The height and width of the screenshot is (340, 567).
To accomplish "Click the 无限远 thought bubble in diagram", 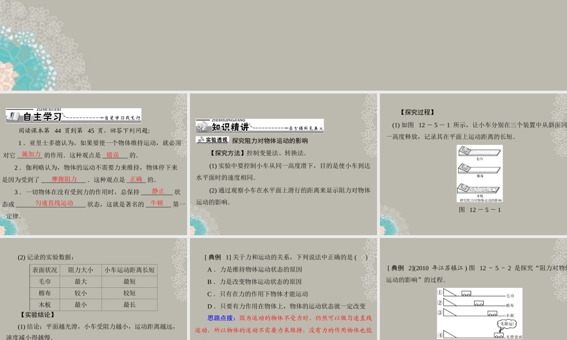I will 506,324.
